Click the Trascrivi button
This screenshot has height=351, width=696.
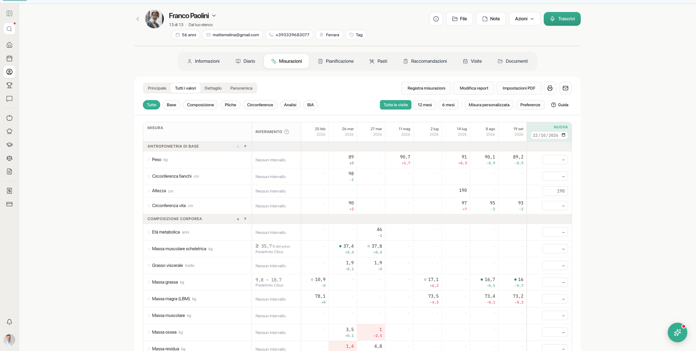click(562, 19)
